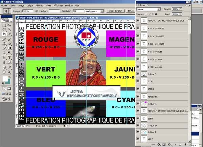Select the Brush tool
The height and width of the screenshot is (147, 203).
pyautogui.click(x=9, y=39)
